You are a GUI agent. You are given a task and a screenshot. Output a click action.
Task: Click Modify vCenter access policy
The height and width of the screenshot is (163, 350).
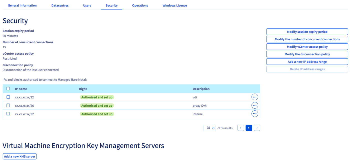point(307,47)
